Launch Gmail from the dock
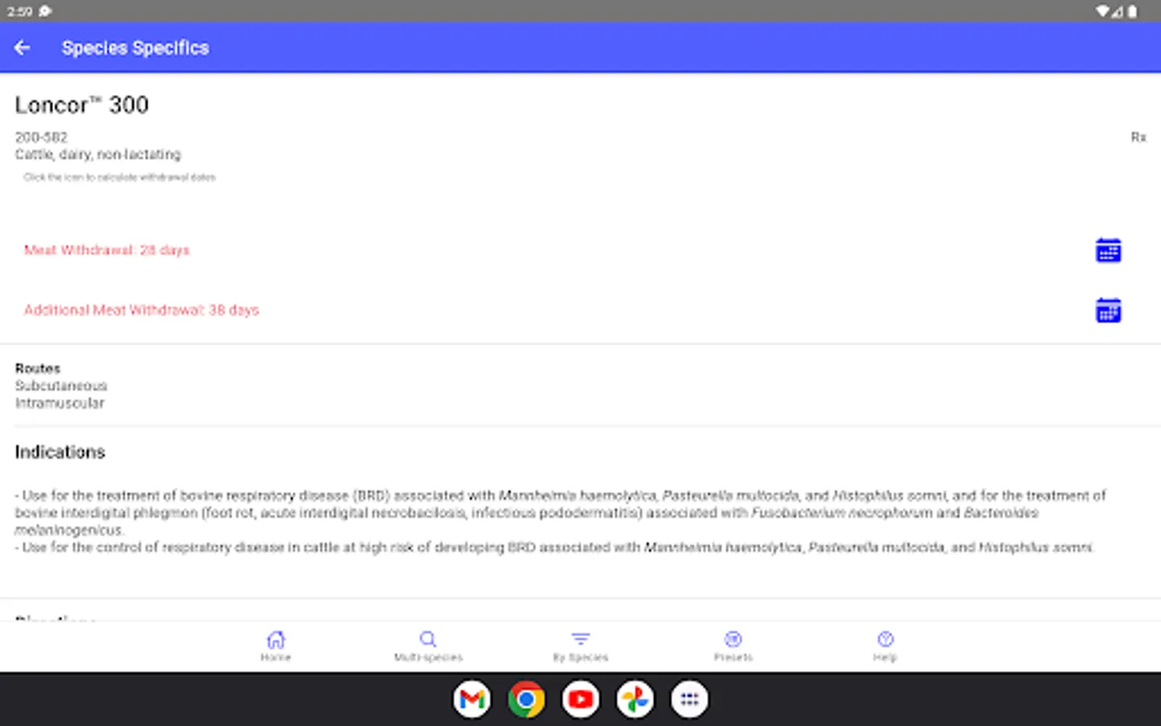 coord(472,699)
